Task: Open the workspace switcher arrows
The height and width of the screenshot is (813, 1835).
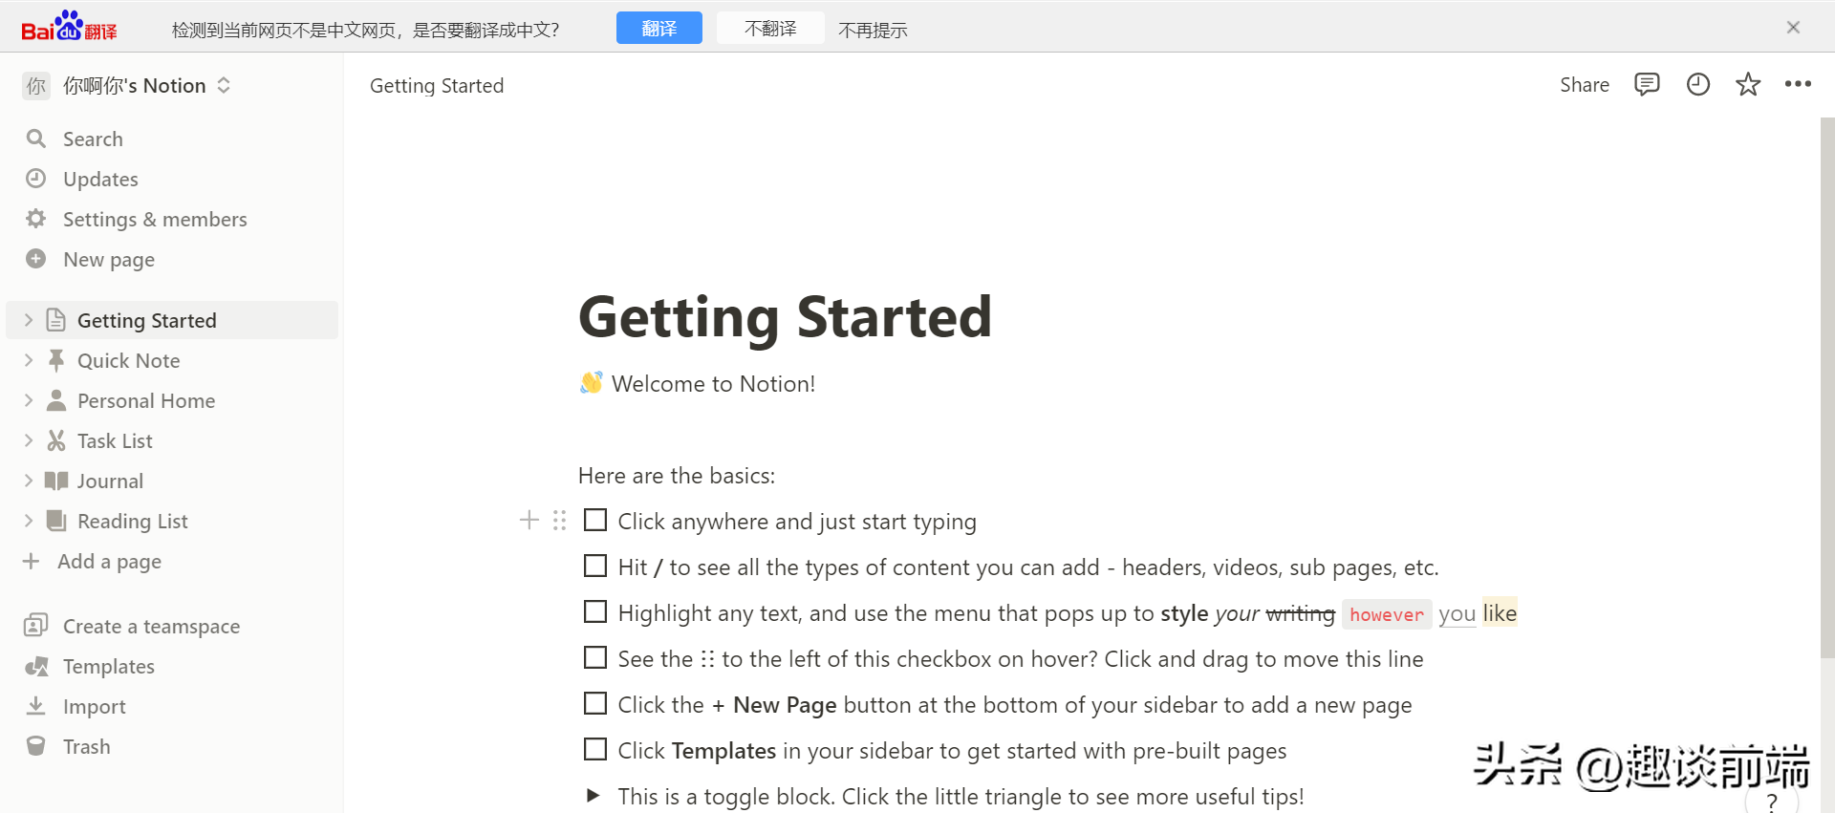Action: click(224, 85)
